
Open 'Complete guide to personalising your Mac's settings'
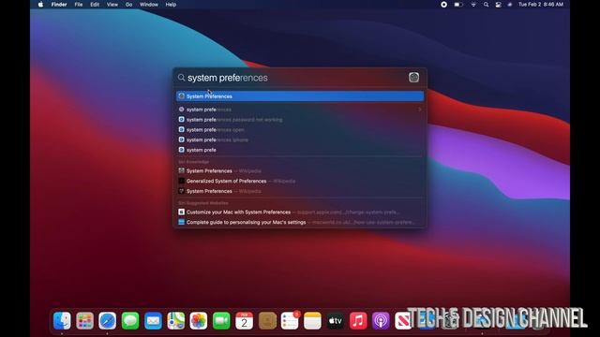pyautogui.click(x=300, y=223)
